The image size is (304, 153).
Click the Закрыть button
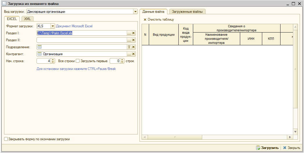(x=292, y=148)
